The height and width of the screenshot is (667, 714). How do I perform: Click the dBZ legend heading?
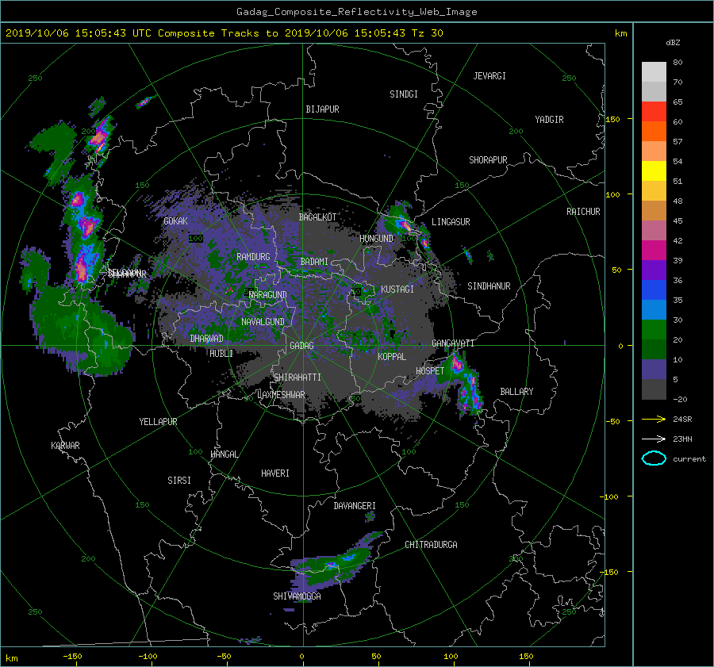(673, 42)
